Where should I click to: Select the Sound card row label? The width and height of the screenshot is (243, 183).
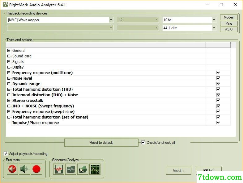pos(22,56)
